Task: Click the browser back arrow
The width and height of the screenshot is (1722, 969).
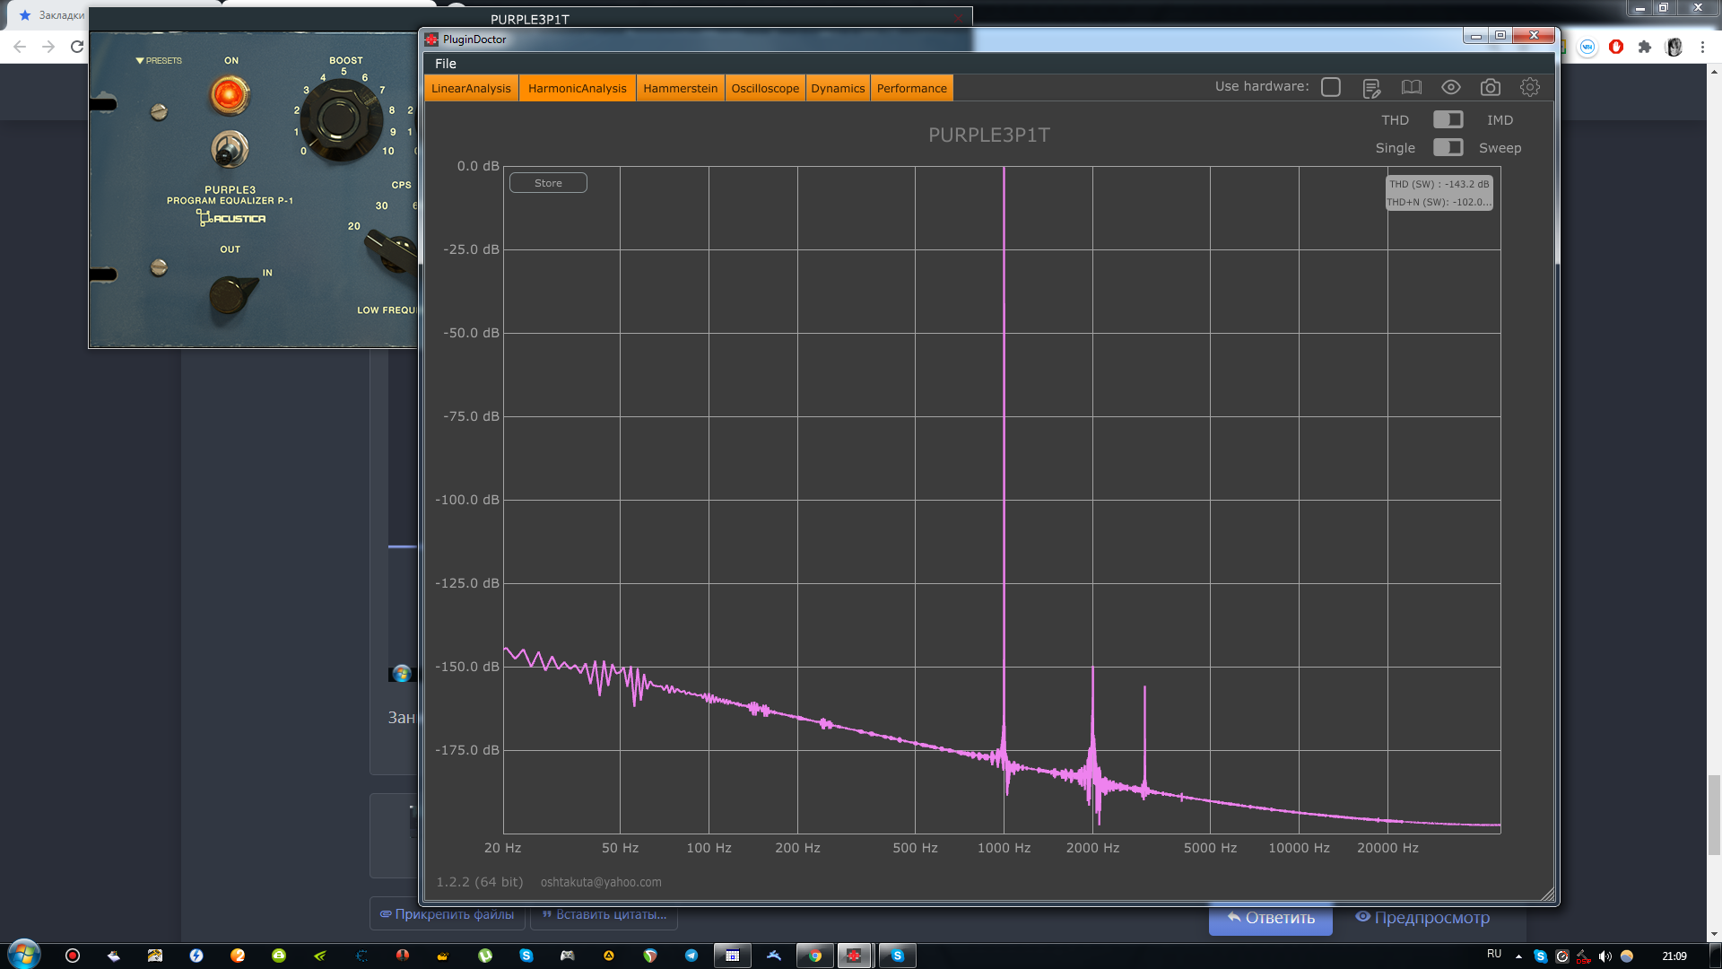Action: click(20, 47)
